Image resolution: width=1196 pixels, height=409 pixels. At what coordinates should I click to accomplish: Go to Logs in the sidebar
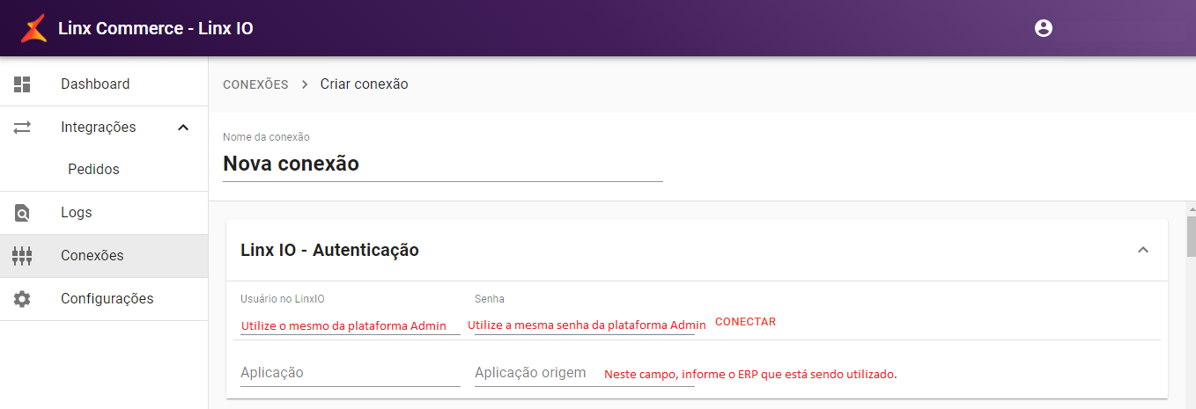(104, 213)
